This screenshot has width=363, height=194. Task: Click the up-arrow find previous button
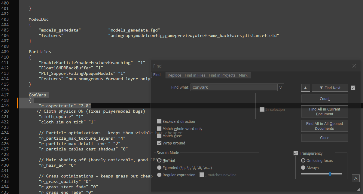click(x=305, y=88)
